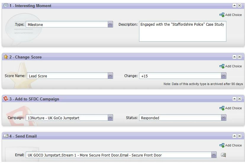Click the archived after 90 days note
Image resolution: width=245 pixels, height=163 pixels.
(203, 84)
